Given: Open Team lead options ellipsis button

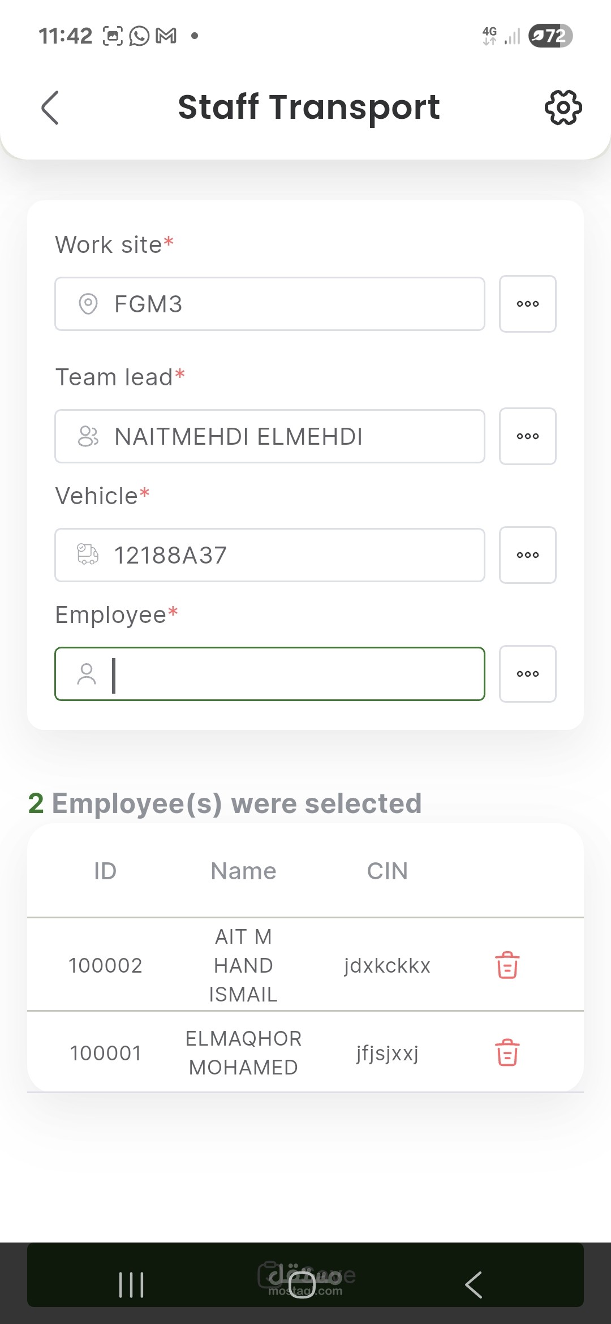Looking at the screenshot, I should [x=527, y=436].
